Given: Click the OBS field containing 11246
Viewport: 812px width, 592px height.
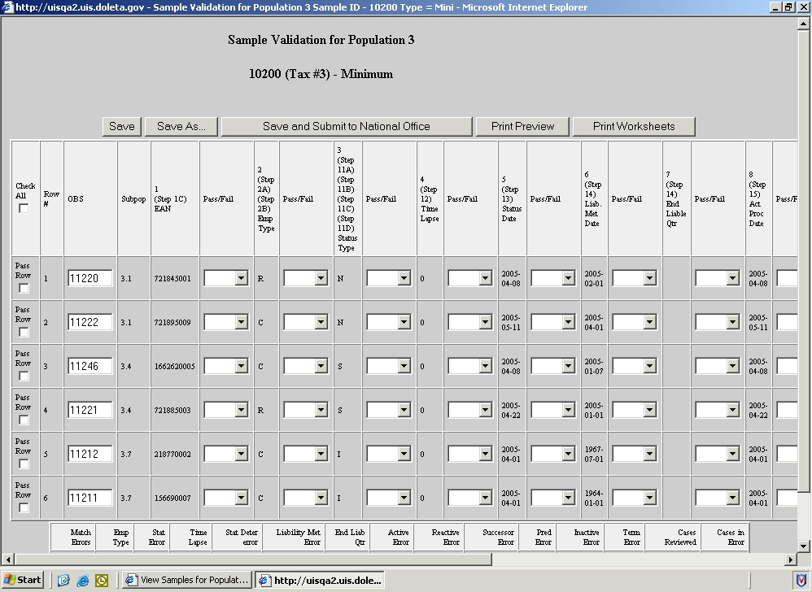Looking at the screenshot, I should (x=89, y=366).
